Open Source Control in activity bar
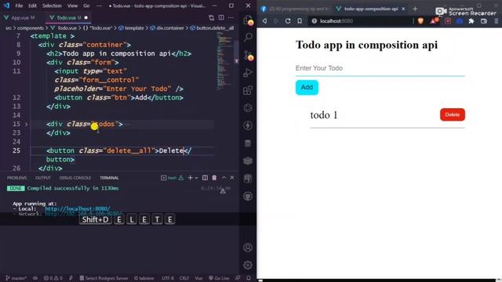Viewport: 502px width, 282px height. (x=248, y=56)
